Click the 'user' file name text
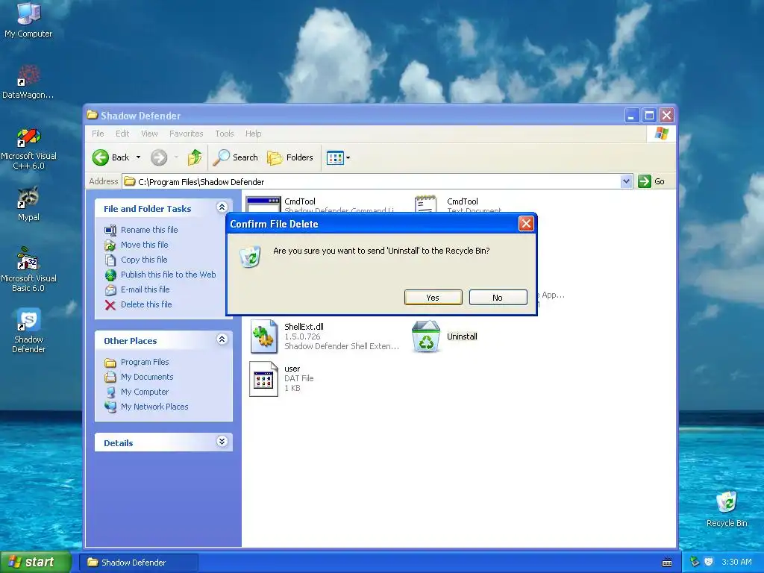This screenshot has height=573, width=764. tap(292, 369)
